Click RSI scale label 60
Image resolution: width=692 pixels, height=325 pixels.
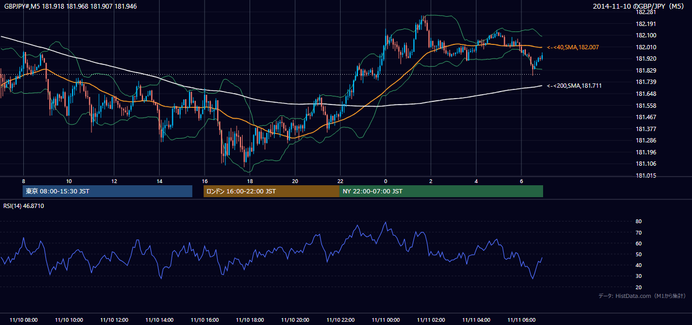(639, 243)
